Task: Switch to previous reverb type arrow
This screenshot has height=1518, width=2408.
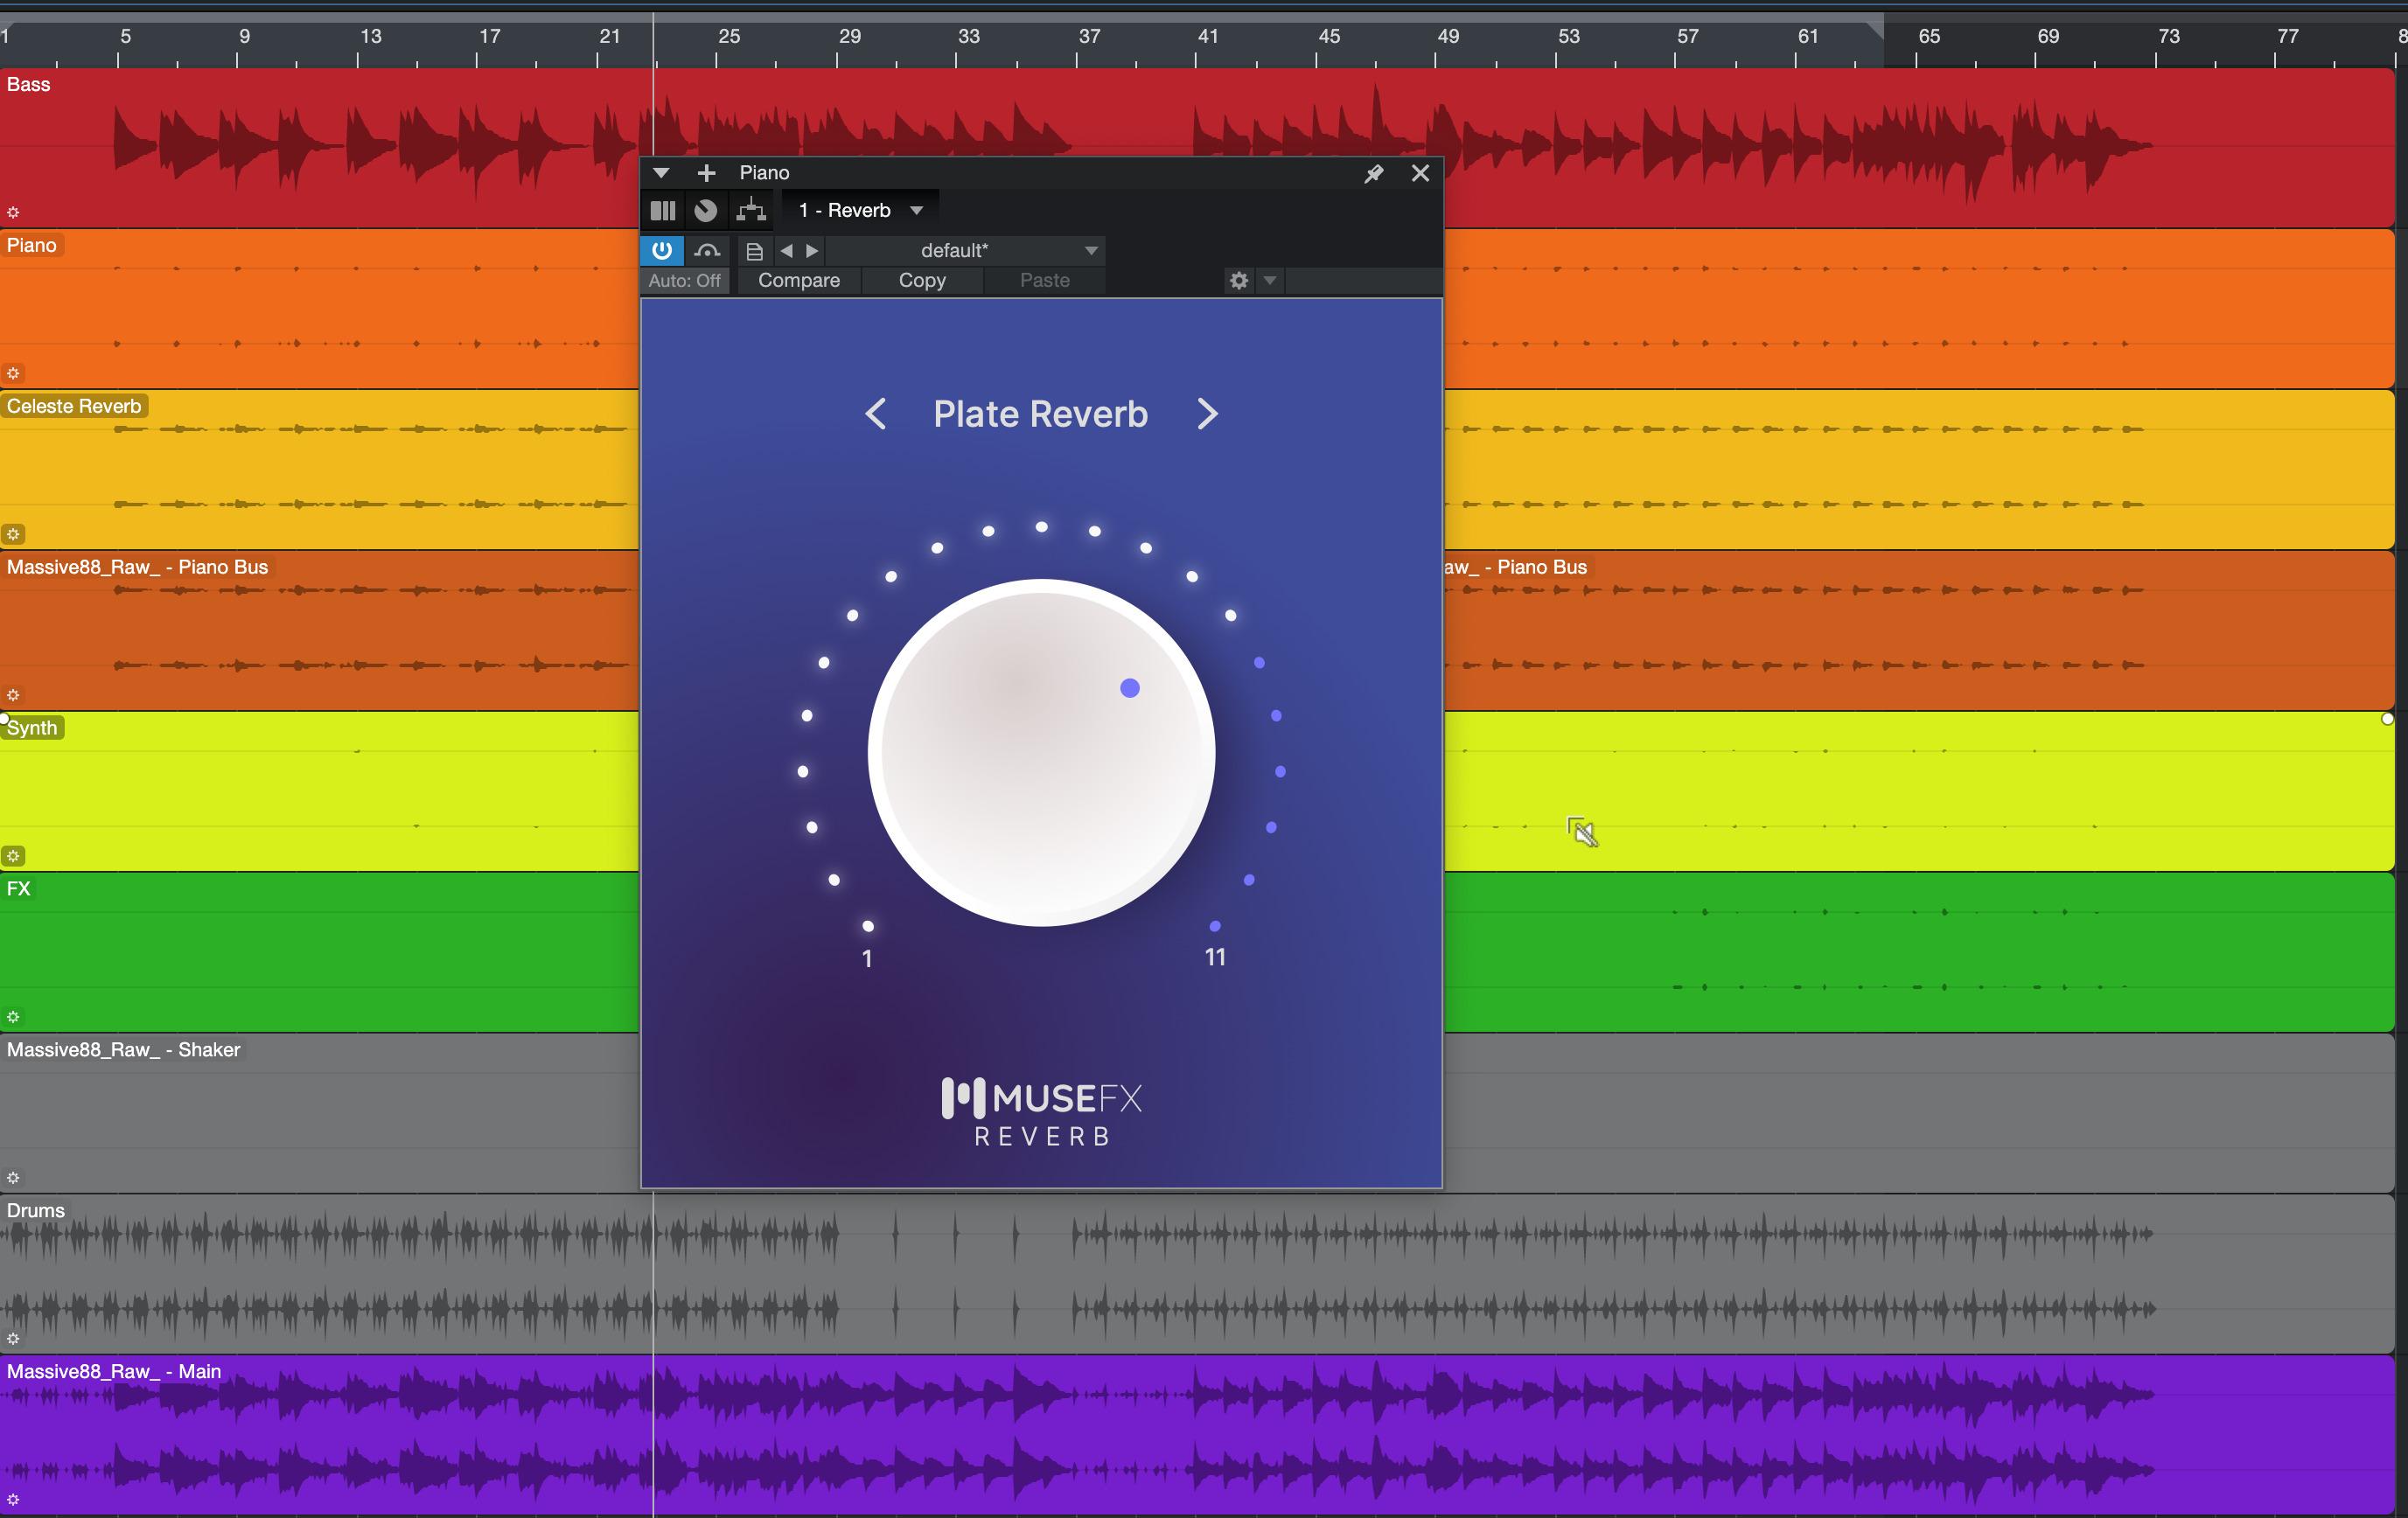Action: [876, 414]
